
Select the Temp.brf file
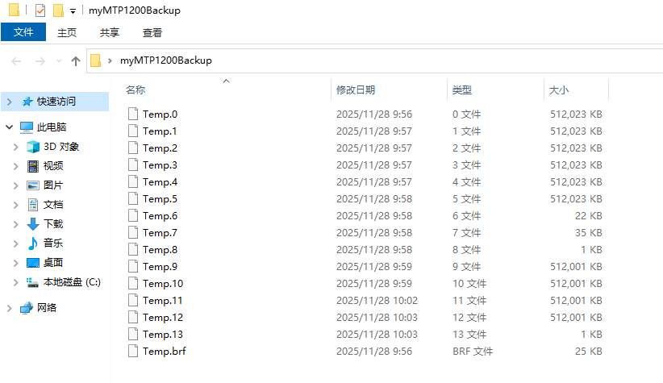point(164,352)
